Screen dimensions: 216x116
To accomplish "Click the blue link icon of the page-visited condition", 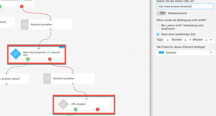I will tap(16, 54).
